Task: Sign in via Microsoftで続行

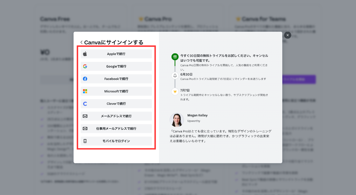Action: click(x=116, y=91)
